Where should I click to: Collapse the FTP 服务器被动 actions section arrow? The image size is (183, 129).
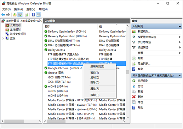click(180, 76)
